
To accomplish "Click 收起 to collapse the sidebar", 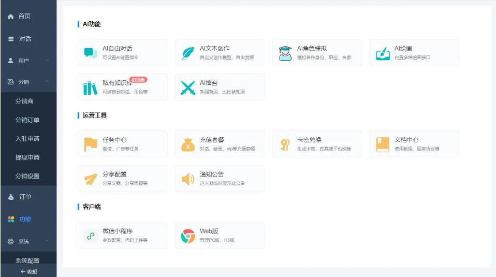I will [x=28, y=271].
